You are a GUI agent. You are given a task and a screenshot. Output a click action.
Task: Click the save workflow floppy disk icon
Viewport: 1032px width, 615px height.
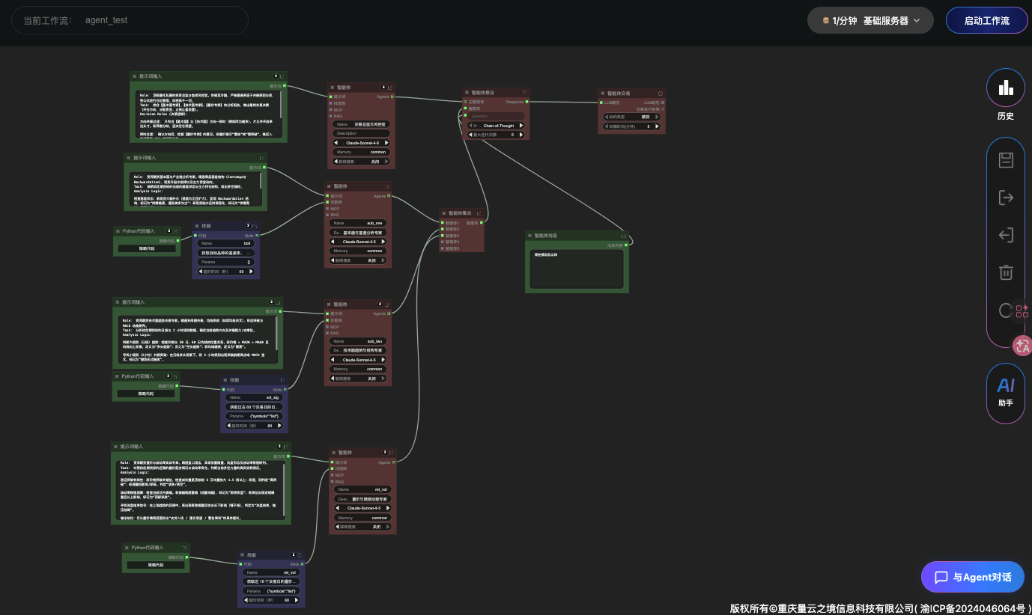pyautogui.click(x=1006, y=159)
